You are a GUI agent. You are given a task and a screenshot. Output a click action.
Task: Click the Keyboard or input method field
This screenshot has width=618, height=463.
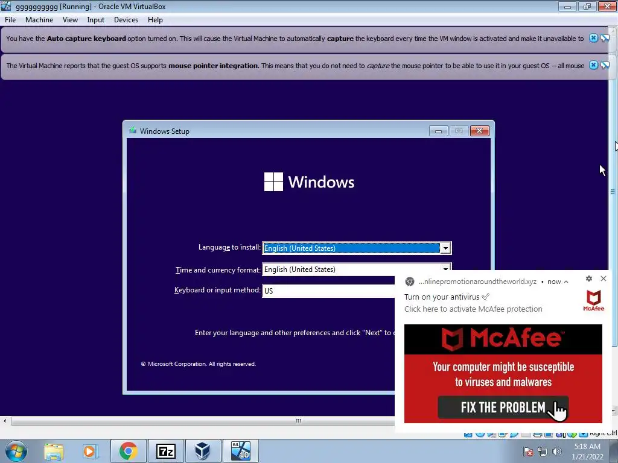tap(328, 291)
